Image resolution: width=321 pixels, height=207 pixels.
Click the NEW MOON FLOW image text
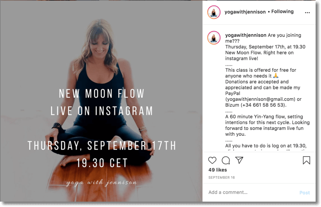coord(101,94)
